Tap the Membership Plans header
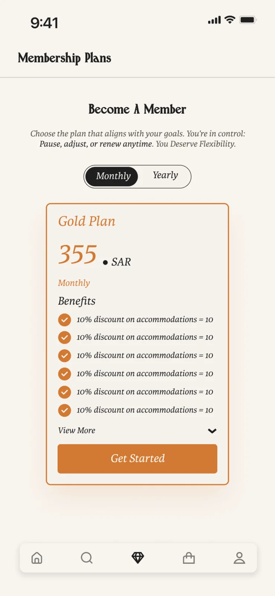The width and height of the screenshot is (275, 596). pos(64,58)
